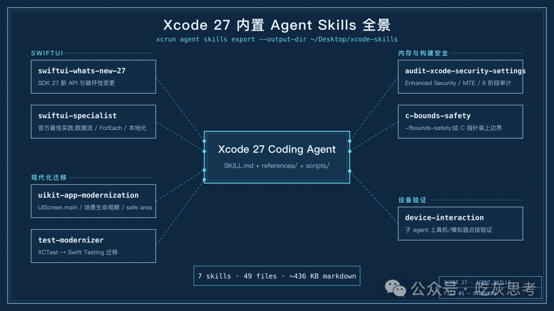Click the c-bounds-safety skill card
This screenshot has width=554, height=311.
(x=460, y=122)
